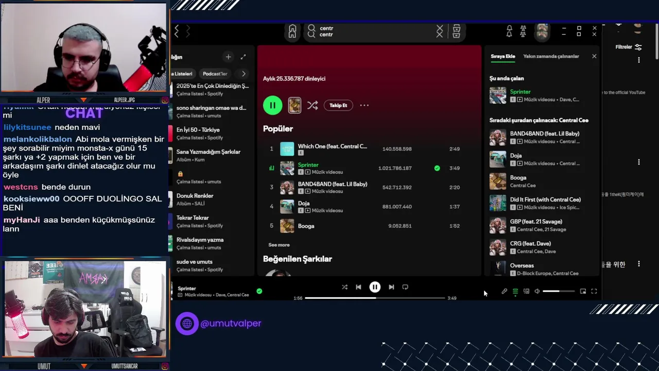Viewport: 659px width, 371px height.
Task: Close the queue panel
Action: 594,56
